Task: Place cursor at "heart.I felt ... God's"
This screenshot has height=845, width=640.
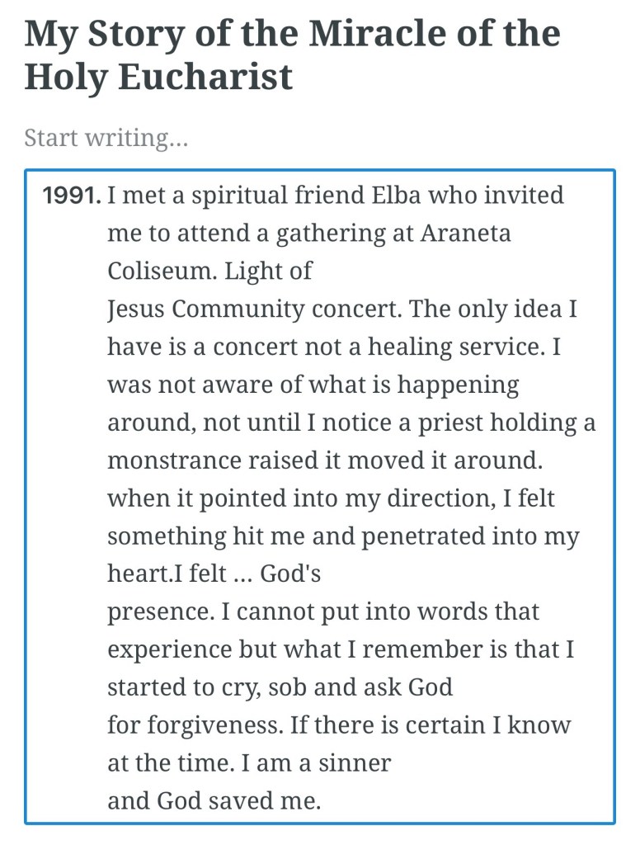Action: point(214,574)
